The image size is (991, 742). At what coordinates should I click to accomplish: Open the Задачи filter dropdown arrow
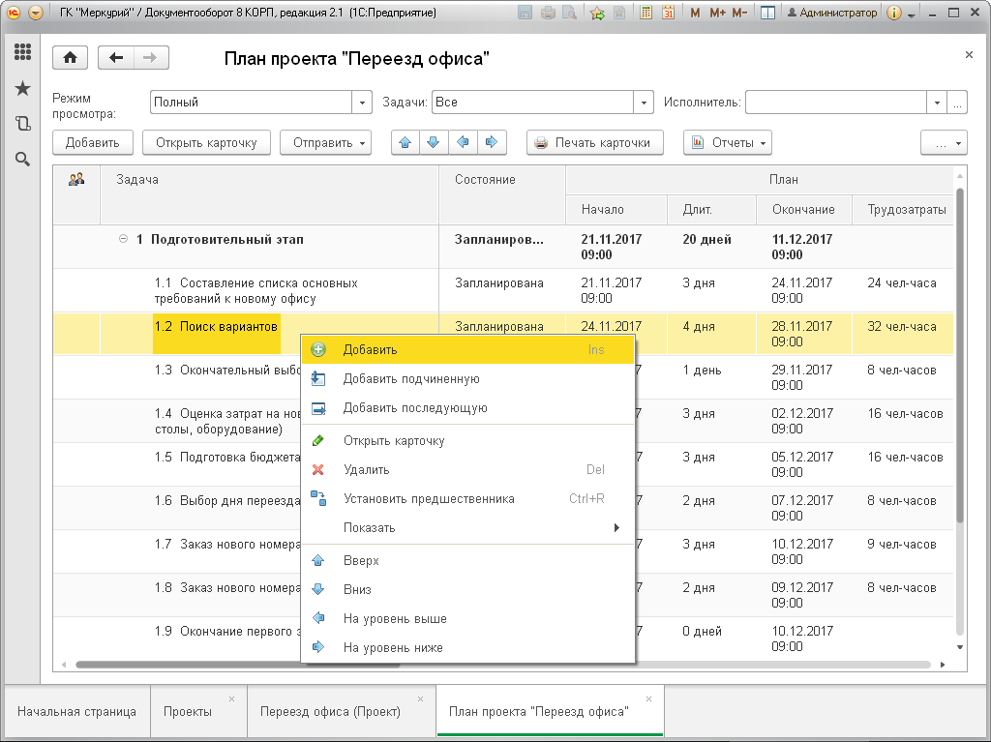(644, 103)
